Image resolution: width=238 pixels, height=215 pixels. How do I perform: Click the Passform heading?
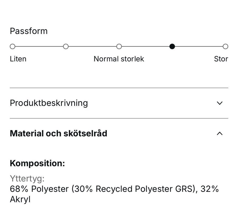click(x=29, y=31)
